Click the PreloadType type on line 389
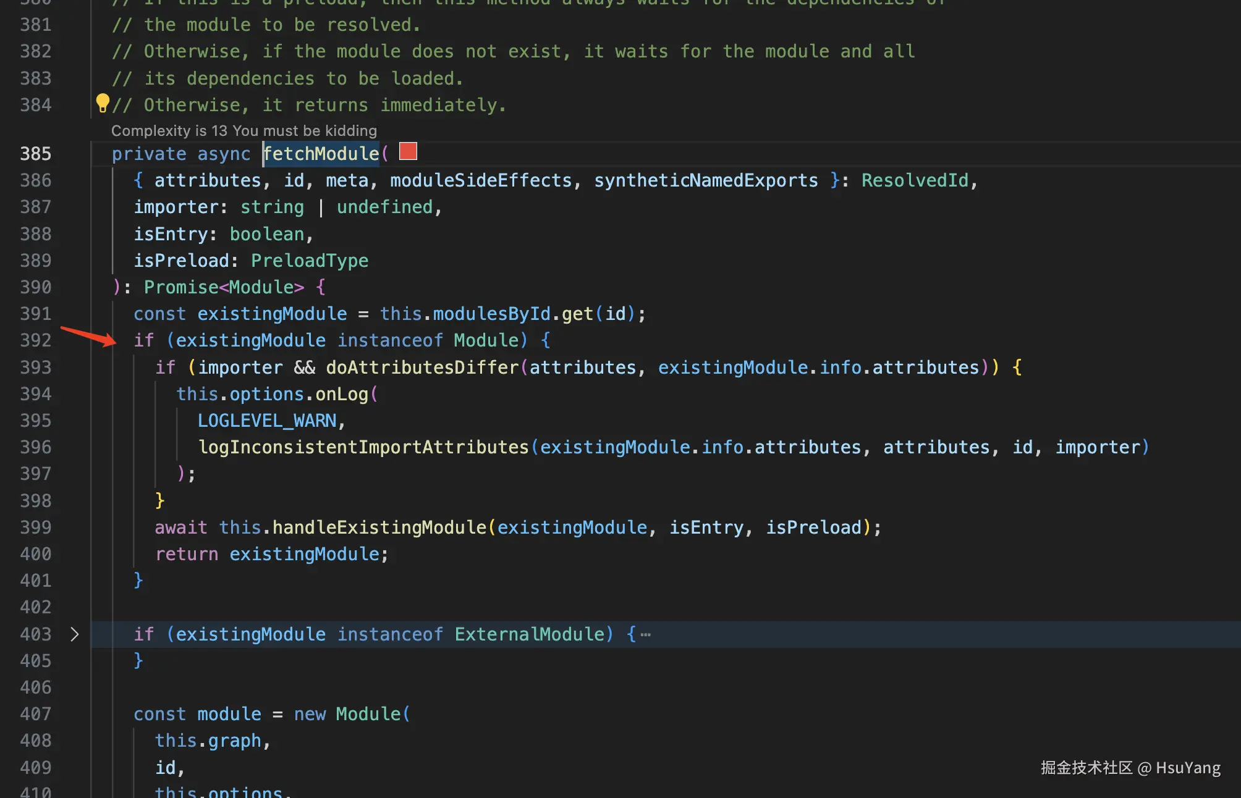The image size is (1241, 798). [309, 261]
